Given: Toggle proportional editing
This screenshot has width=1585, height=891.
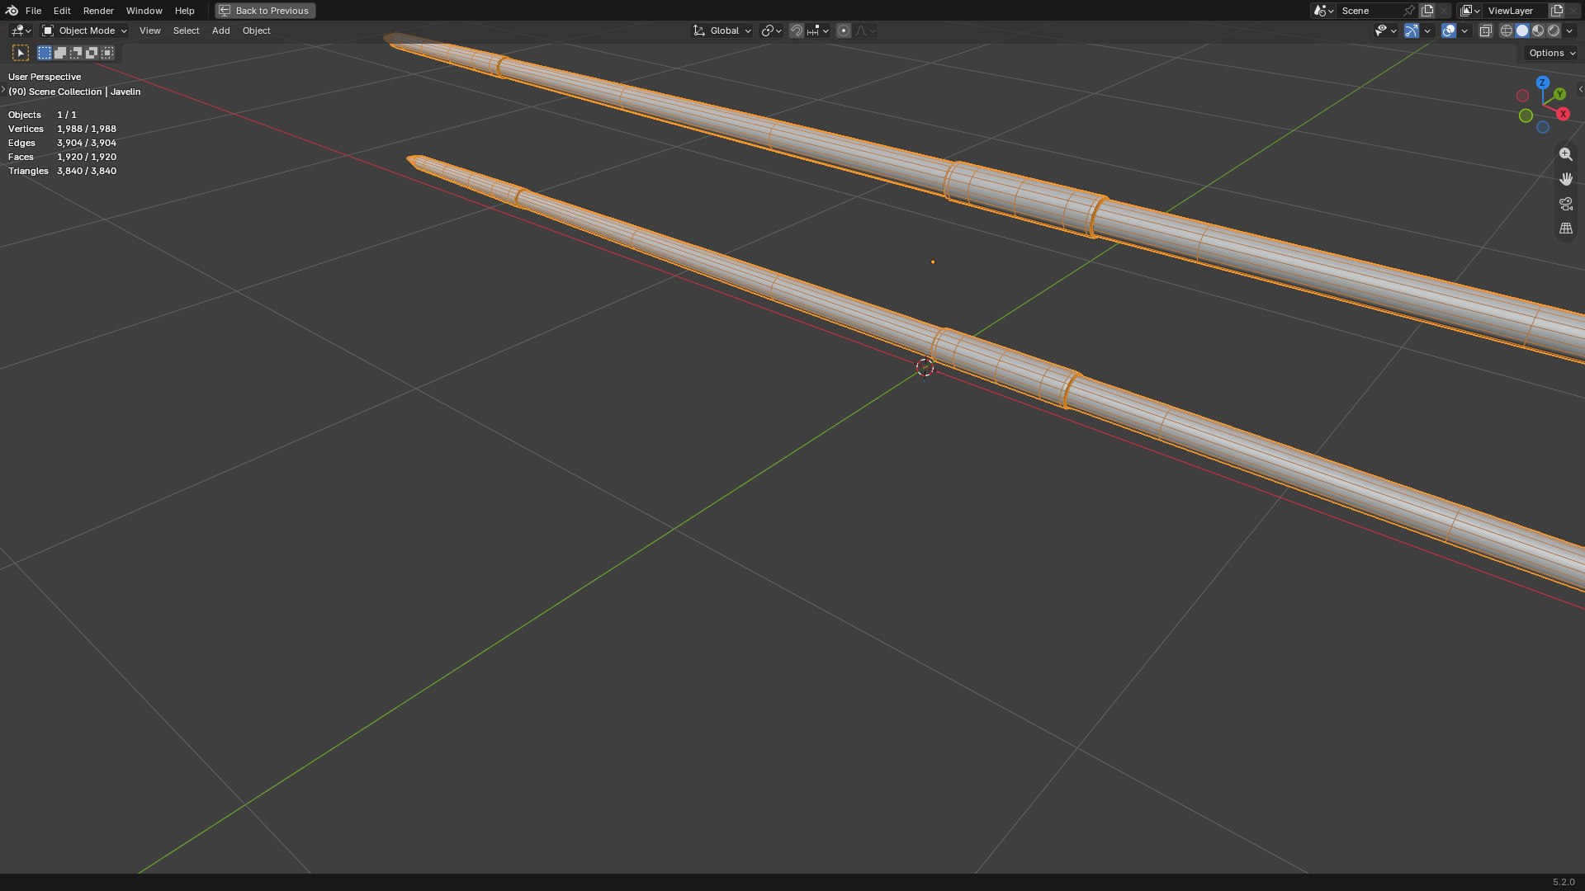Looking at the screenshot, I should click(844, 31).
